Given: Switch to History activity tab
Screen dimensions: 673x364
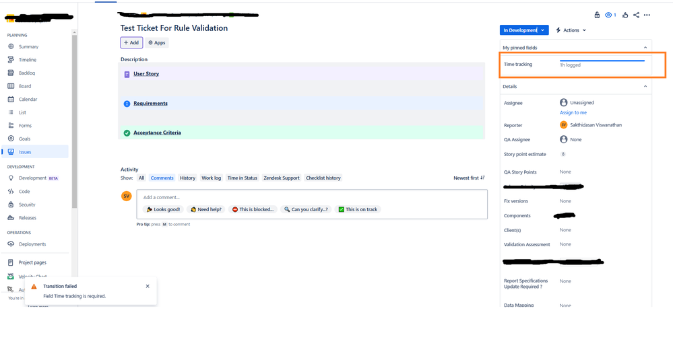Looking at the screenshot, I should pos(187,178).
